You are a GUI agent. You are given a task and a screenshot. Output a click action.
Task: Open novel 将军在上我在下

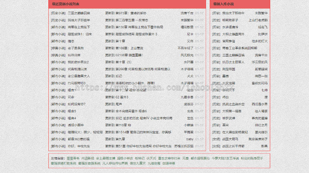point(79,27)
